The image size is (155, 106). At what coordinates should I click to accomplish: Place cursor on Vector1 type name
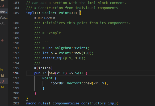click(74, 83)
